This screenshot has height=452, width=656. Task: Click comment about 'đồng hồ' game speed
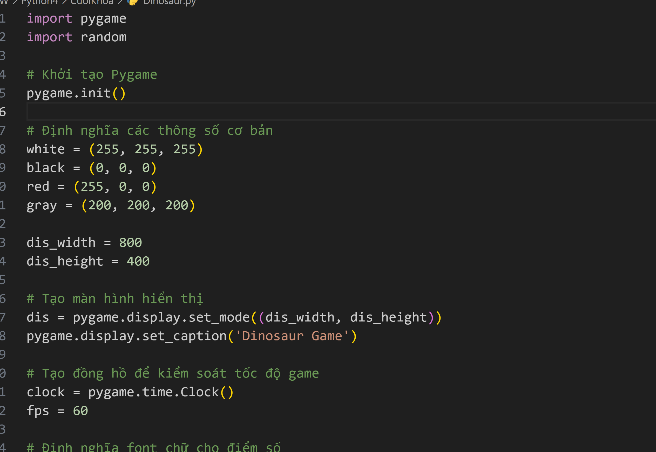tap(173, 374)
